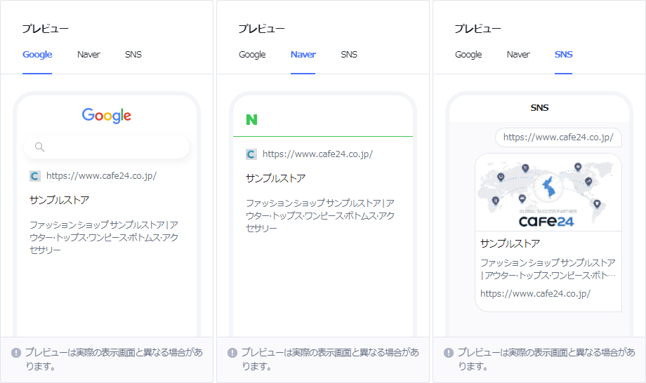Click the サンプルストア title in the Naver preview
Screen dimensions: 646x383
pos(276,178)
